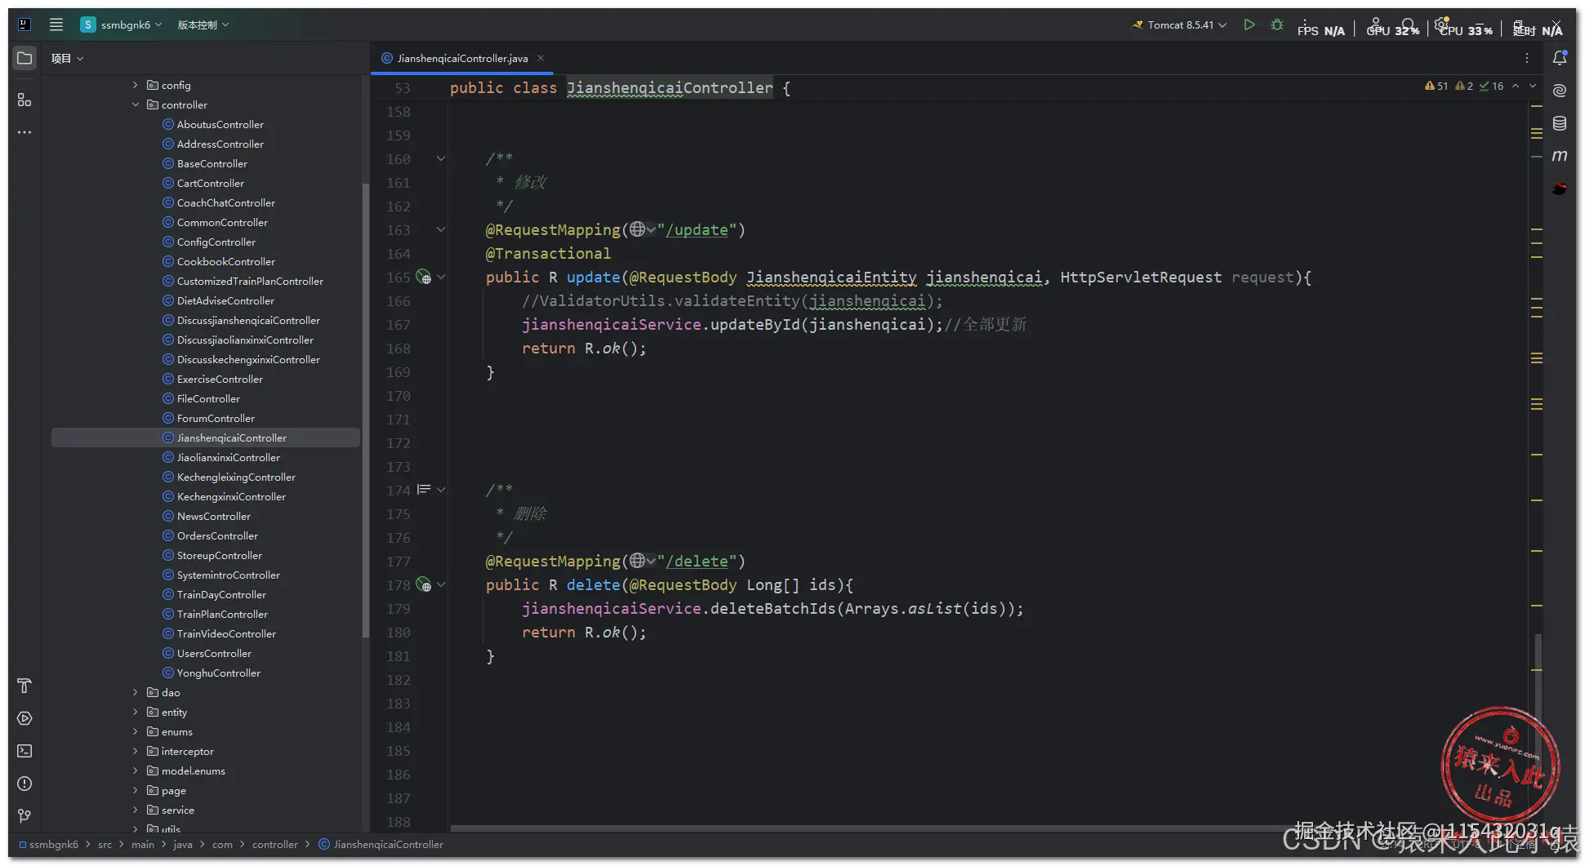
Task: Click the controller breadcrumb
Action: [275, 845]
